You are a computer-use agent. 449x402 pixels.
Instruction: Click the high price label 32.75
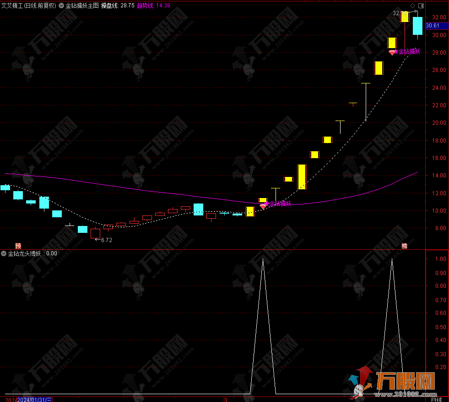400,13
